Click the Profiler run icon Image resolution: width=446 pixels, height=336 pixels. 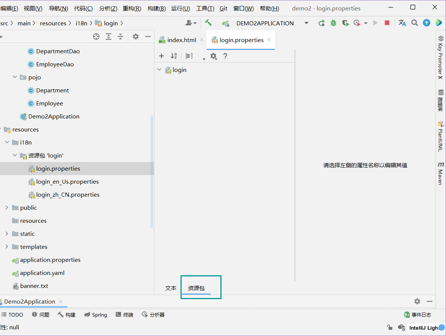click(357, 23)
